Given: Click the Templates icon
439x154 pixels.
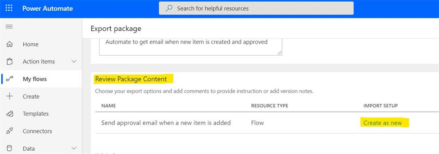Looking at the screenshot, I should 9,114.
